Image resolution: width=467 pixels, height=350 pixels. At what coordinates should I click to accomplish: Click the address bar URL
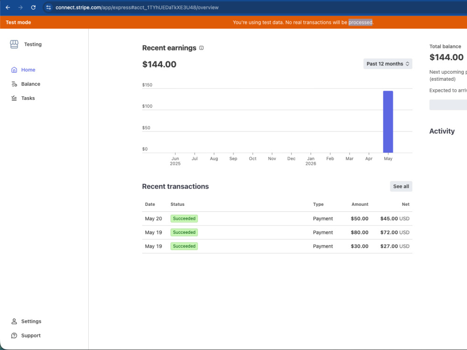pos(137,7)
